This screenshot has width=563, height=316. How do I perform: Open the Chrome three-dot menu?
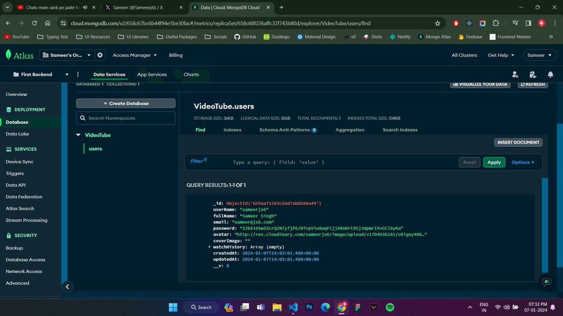point(555,23)
